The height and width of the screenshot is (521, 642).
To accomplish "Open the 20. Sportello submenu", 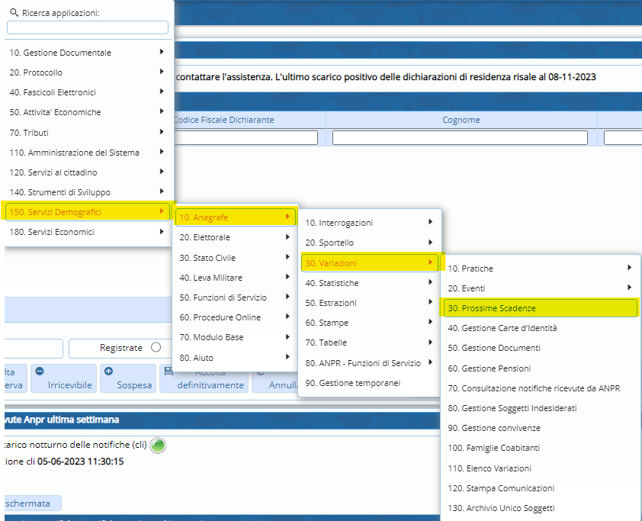I will pyautogui.click(x=370, y=243).
